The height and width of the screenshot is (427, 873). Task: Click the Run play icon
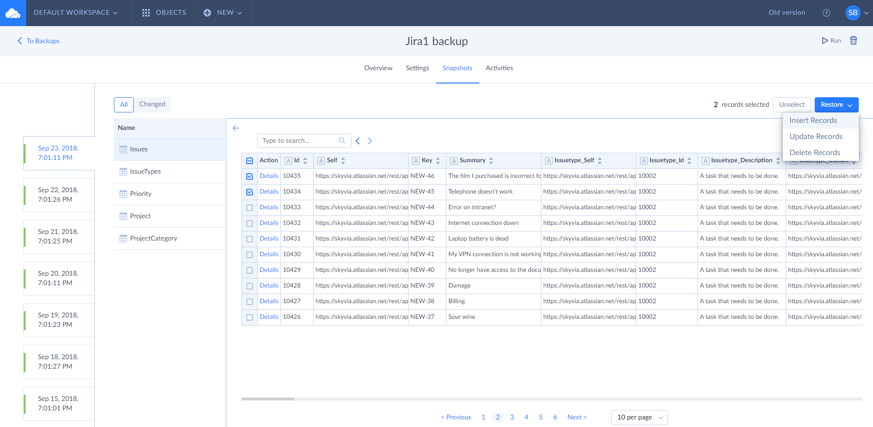[825, 41]
